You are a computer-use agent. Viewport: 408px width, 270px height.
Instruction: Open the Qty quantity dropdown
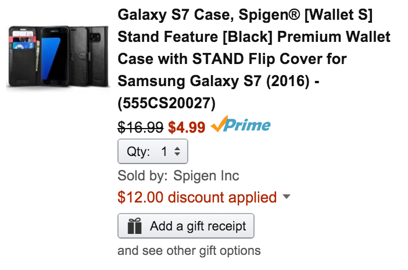153,151
